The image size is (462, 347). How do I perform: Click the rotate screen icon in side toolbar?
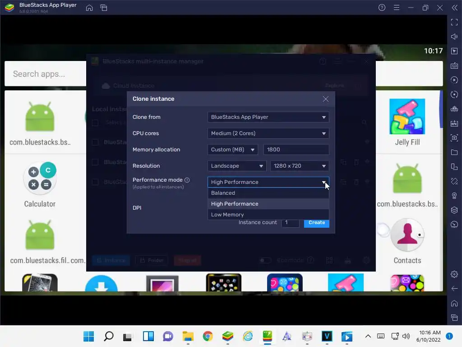(454, 167)
